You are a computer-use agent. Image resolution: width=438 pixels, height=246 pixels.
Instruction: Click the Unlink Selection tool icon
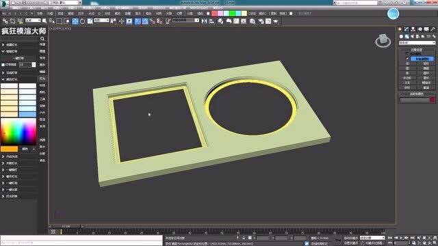point(12,21)
